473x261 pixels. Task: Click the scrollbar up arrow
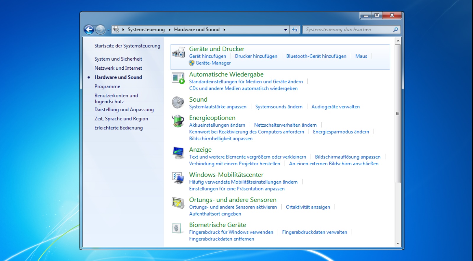[x=398, y=40]
